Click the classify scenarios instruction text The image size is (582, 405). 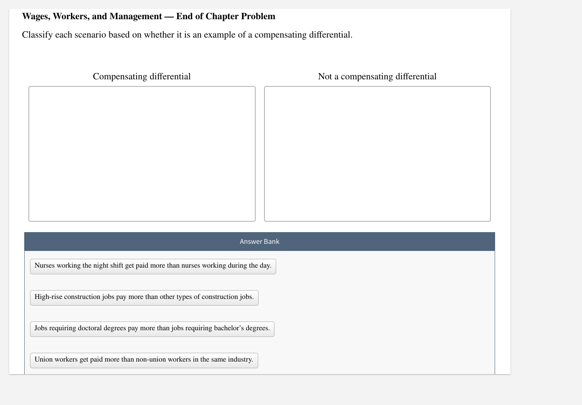tap(187, 35)
